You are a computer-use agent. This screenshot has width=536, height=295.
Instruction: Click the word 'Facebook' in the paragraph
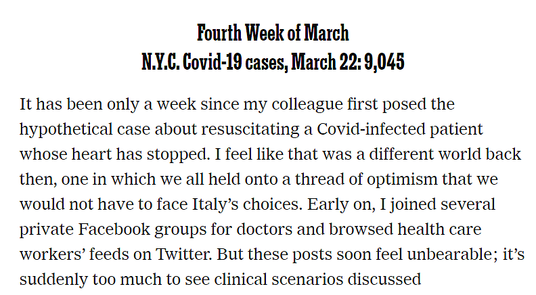point(114,229)
